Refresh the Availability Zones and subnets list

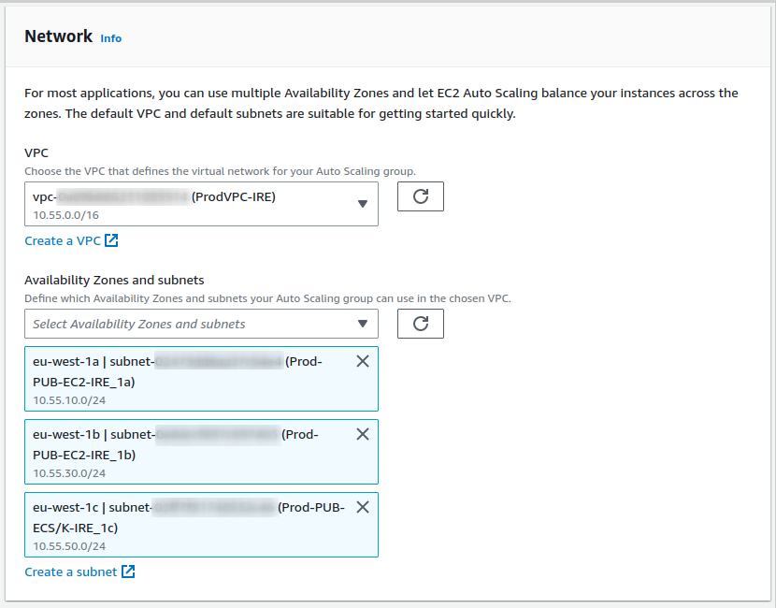coord(421,324)
